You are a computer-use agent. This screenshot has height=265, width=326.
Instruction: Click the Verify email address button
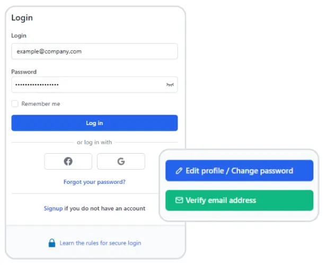[x=239, y=200]
